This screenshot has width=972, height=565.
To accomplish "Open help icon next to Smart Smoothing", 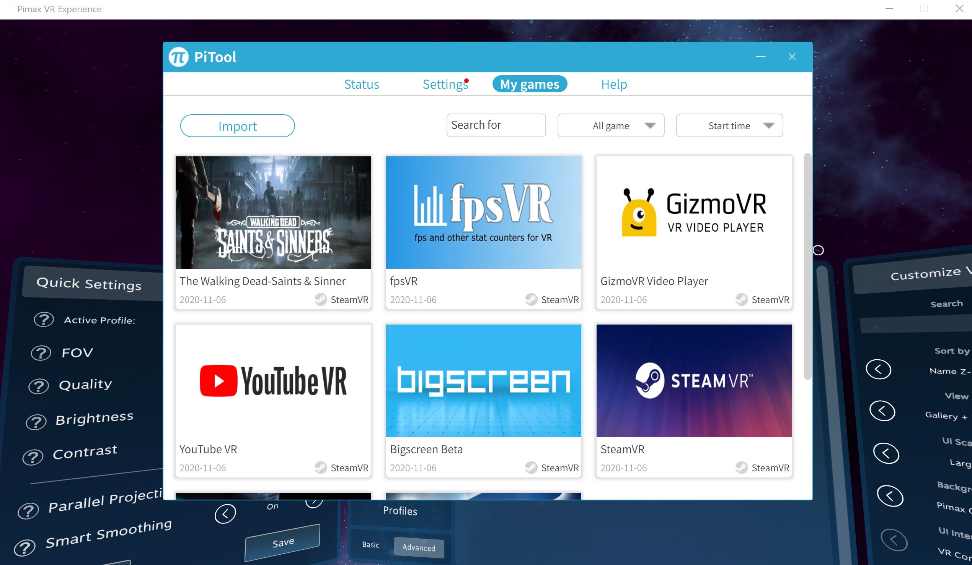I will (25, 548).
